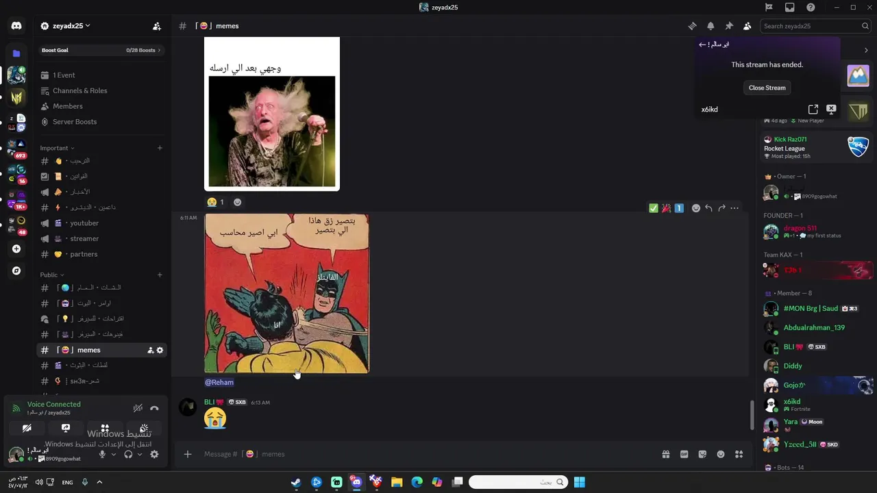The image size is (877, 493).
Task: Select the streamer channel
Action: [101, 238]
